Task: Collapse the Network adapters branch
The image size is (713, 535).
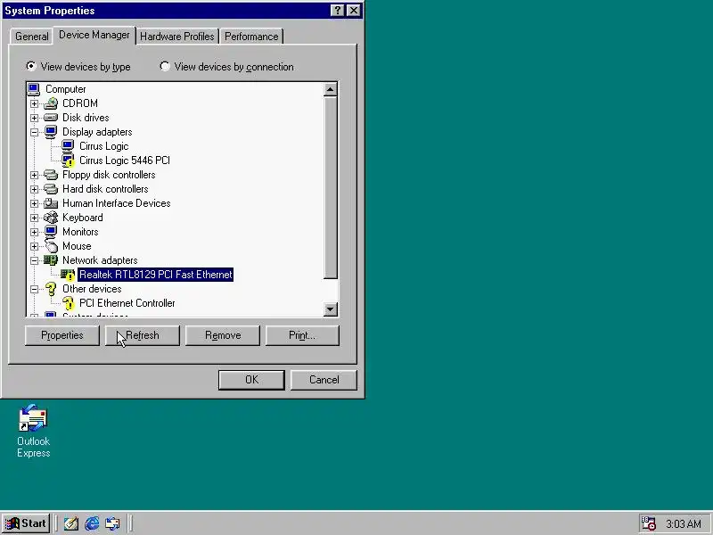Action: 34,260
